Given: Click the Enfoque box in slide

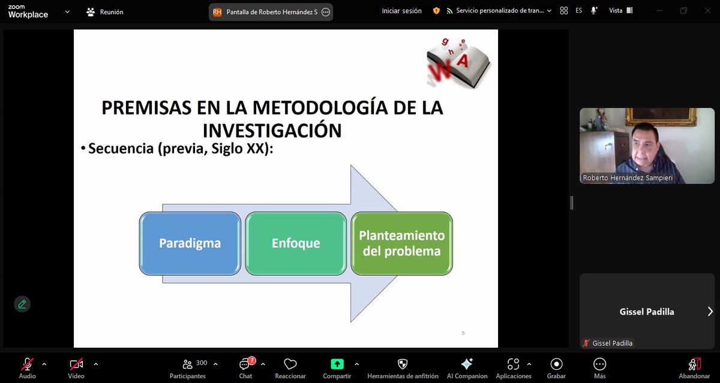Looking at the screenshot, I should 296,243.
